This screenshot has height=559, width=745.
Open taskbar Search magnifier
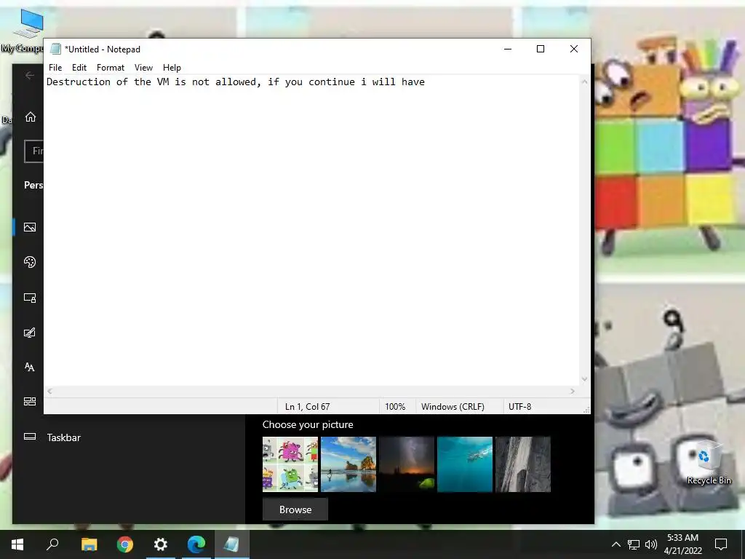pyautogui.click(x=52, y=544)
